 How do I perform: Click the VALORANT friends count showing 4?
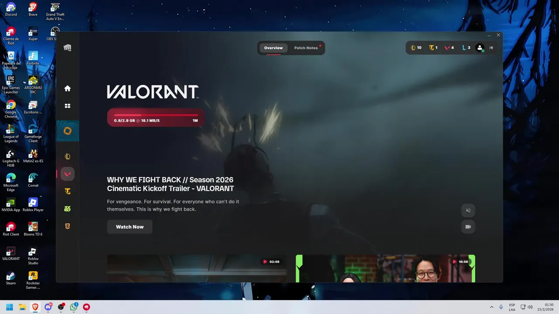click(x=449, y=48)
